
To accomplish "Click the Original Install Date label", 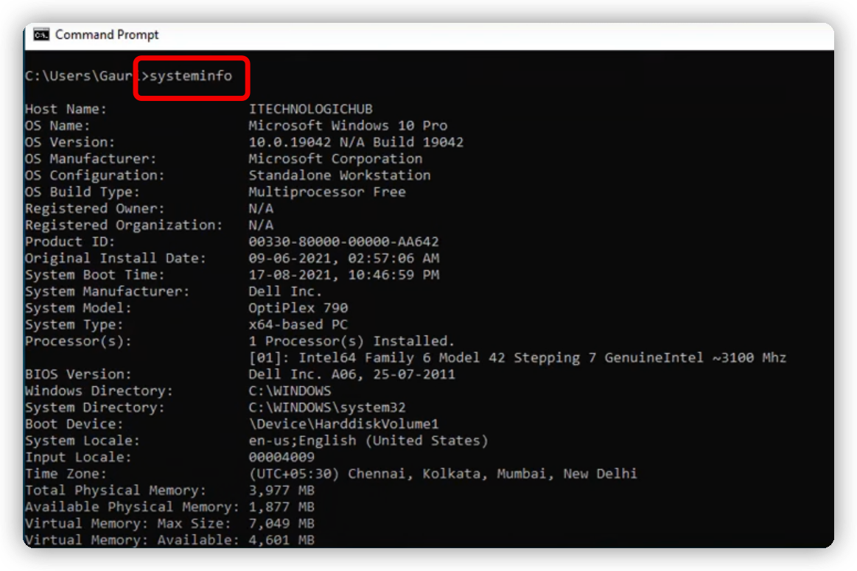I will [116, 259].
